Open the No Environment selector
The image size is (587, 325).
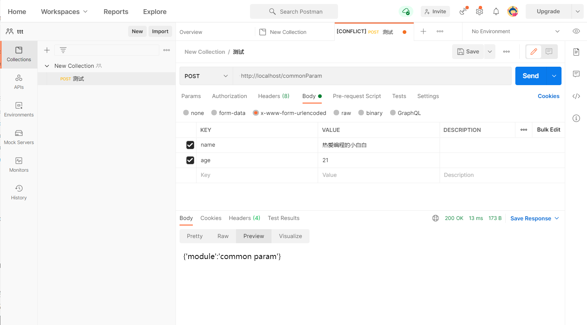515,31
